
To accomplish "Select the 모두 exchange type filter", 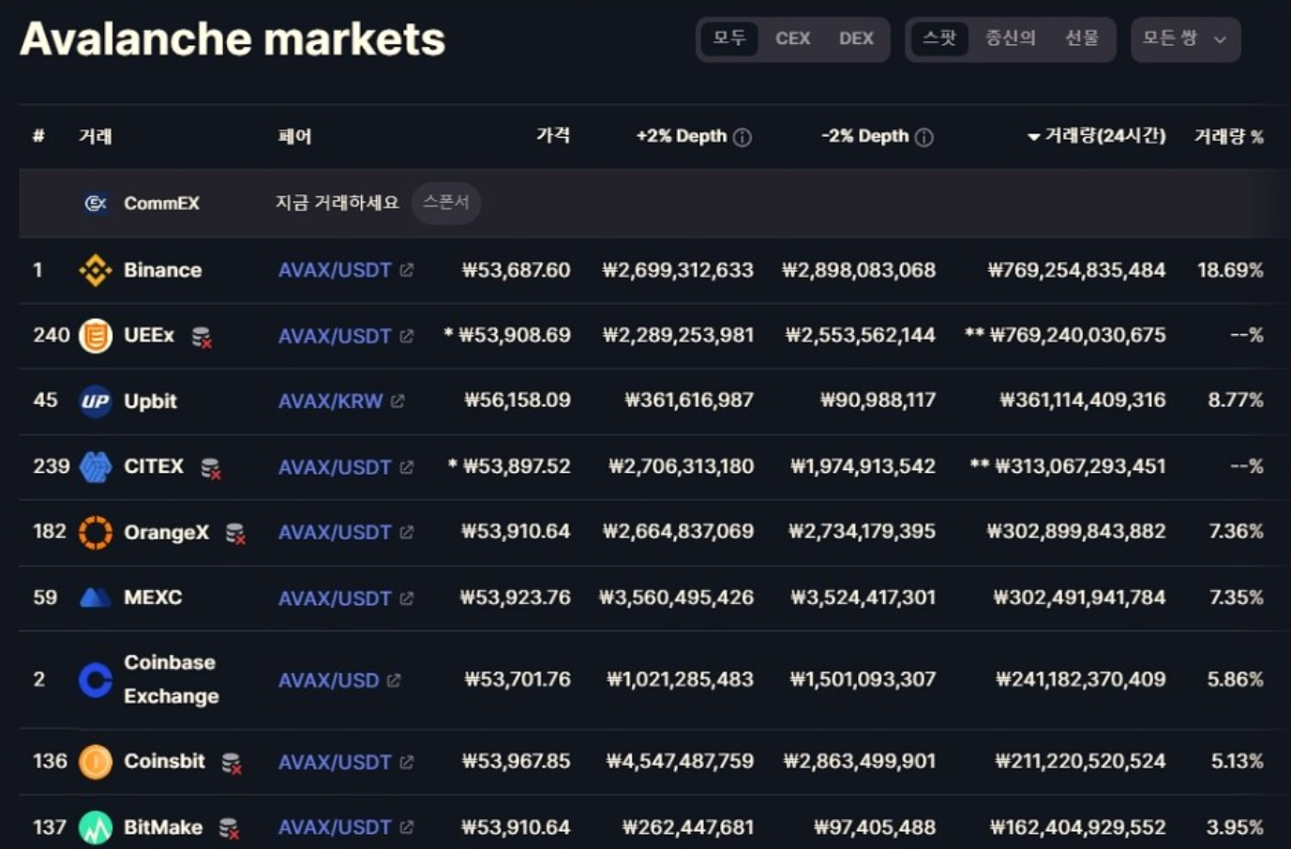I will [x=728, y=38].
